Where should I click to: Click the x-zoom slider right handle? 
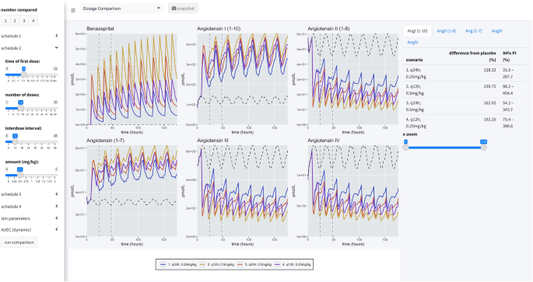coord(484,148)
